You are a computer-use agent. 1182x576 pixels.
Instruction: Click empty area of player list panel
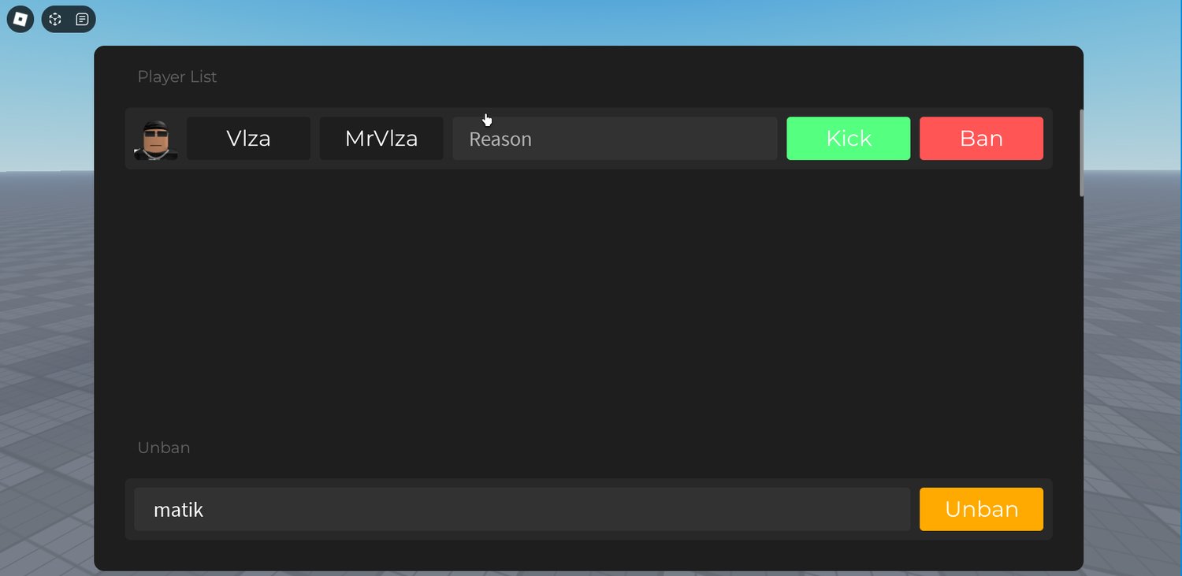(x=588, y=299)
